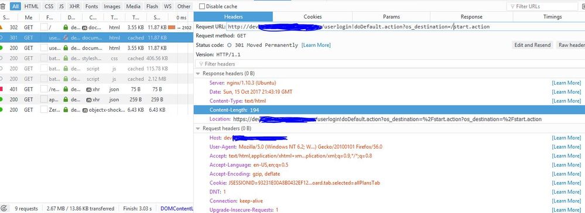Click the red 401 status square icon
Image resolution: width=585 pixels, height=213 pixels.
(2, 89)
